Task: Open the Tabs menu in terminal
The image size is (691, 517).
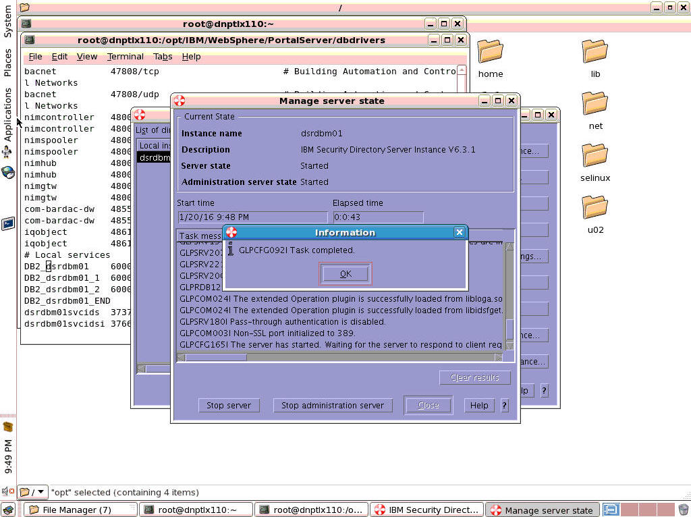Action: pyautogui.click(x=163, y=57)
